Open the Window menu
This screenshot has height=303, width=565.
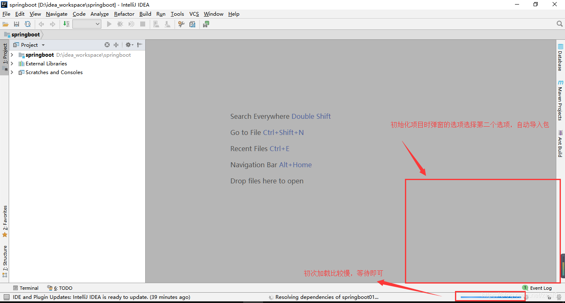coord(213,14)
